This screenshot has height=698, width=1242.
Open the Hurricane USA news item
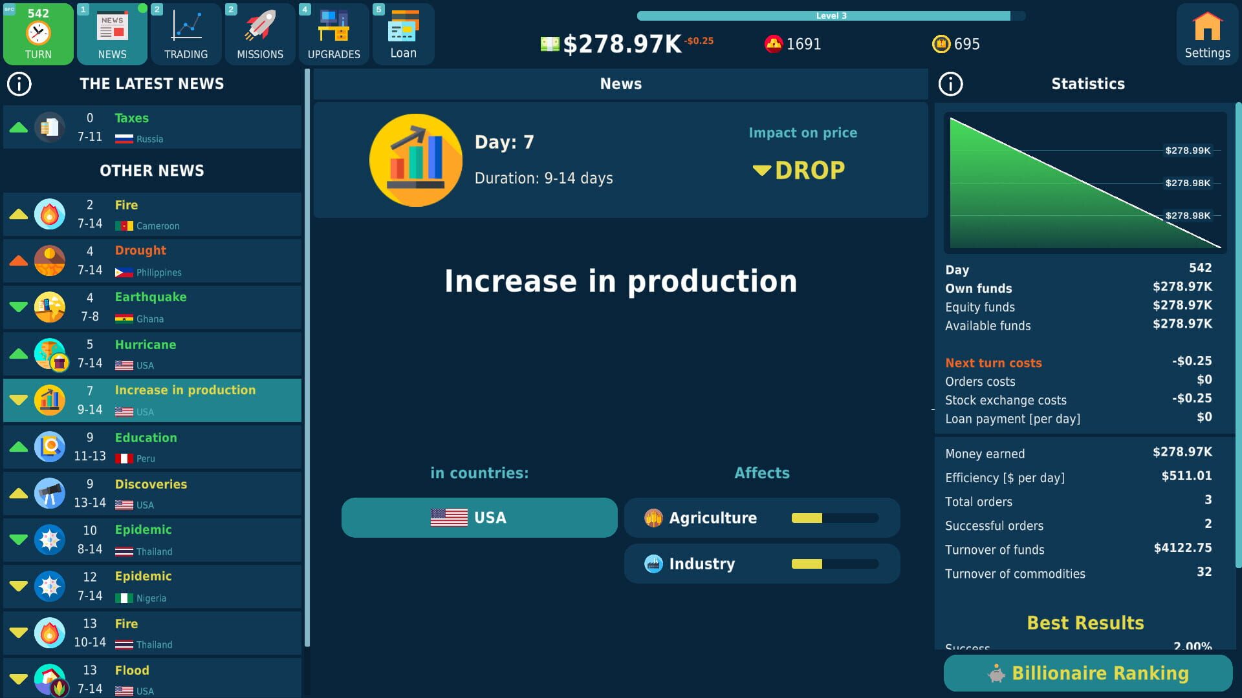click(x=152, y=354)
